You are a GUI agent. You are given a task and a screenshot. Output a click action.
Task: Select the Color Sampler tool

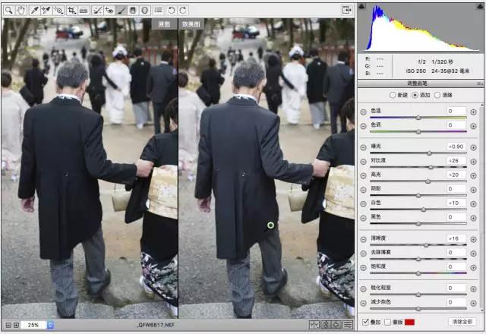point(46,11)
